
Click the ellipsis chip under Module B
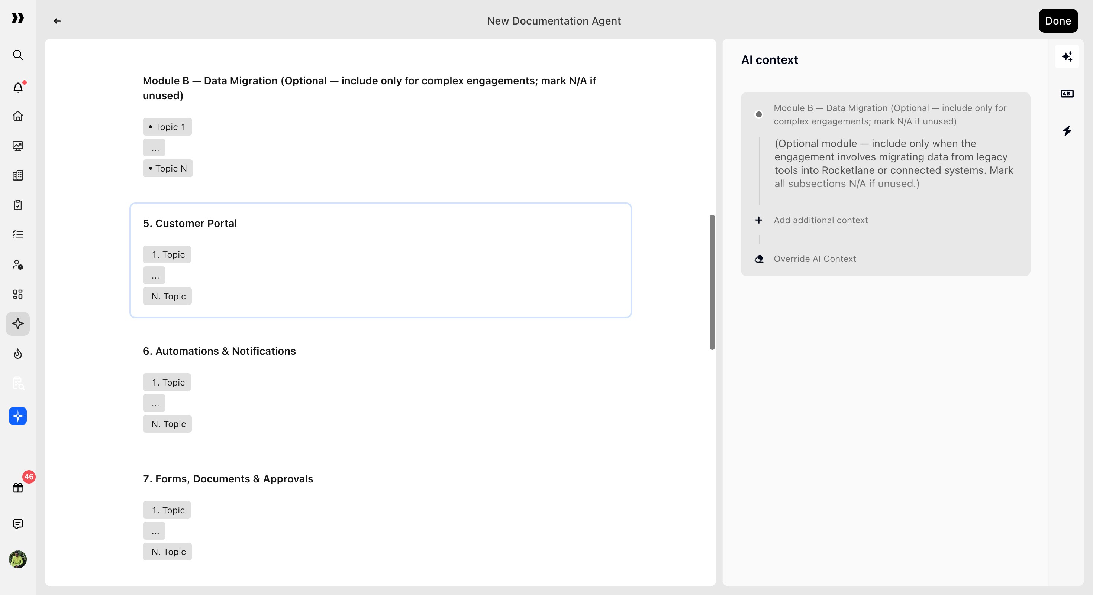coord(154,147)
